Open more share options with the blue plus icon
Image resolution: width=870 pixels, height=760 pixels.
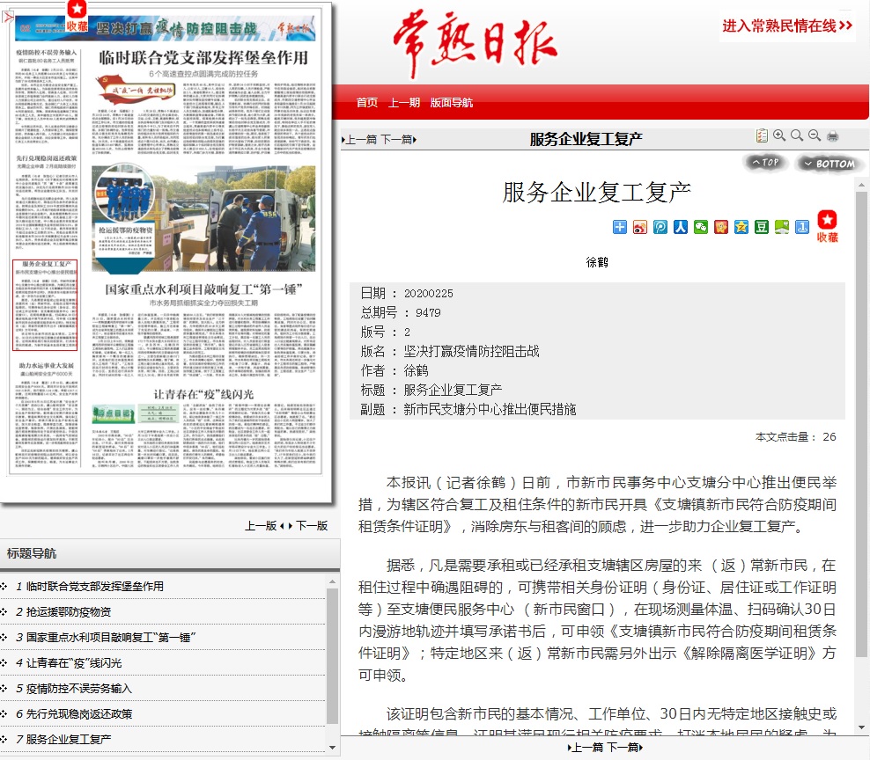point(620,227)
